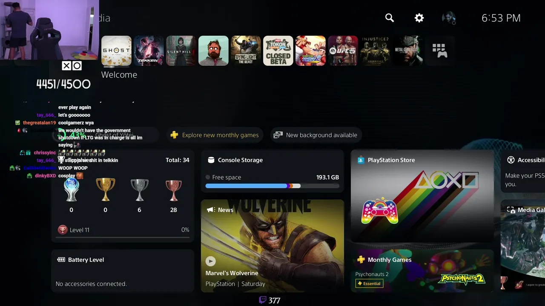Image resolution: width=545 pixels, height=306 pixels.
Task: Click the Accessibility icon
Action: coord(511,160)
